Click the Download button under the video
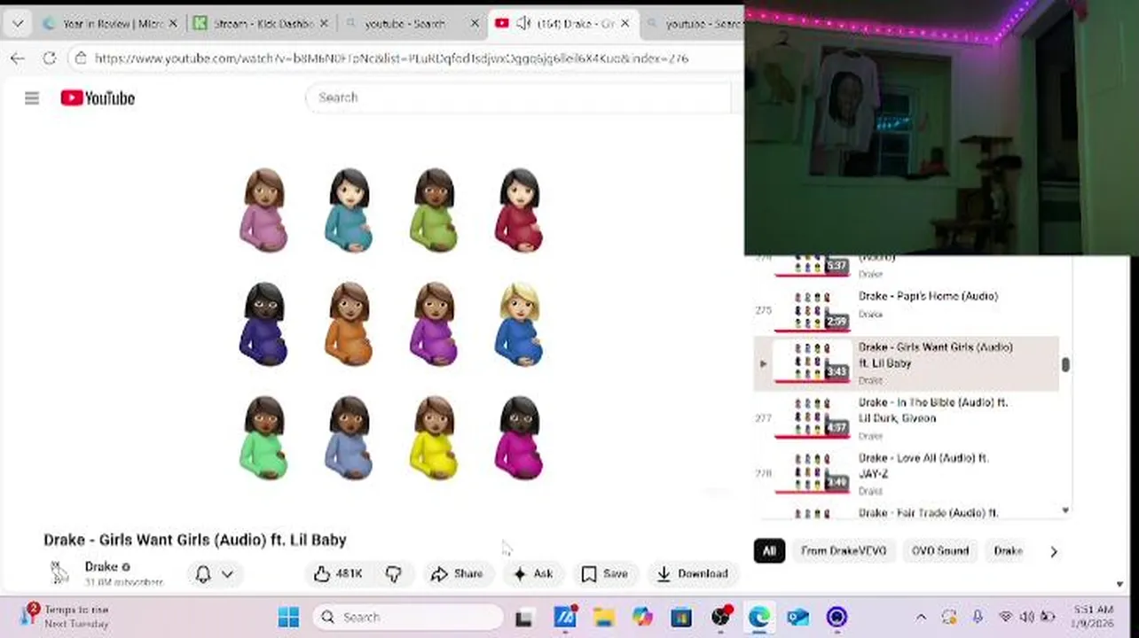Image resolution: width=1139 pixels, height=638 pixels. point(692,574)
